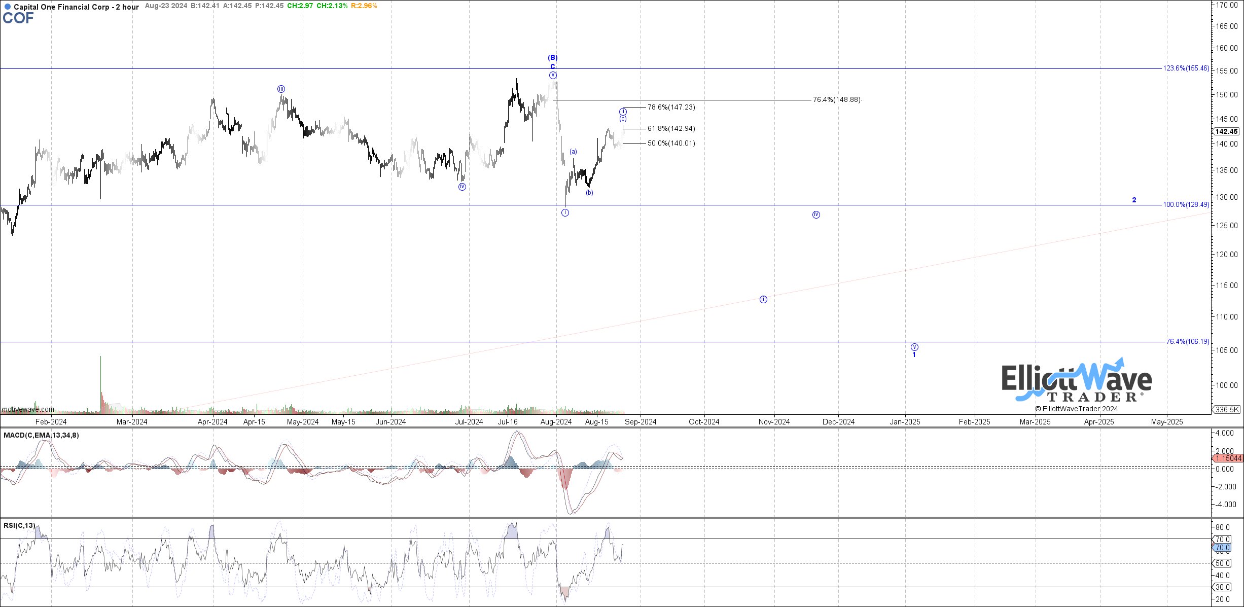Click the MACD(C,EMA,13,34,8) study label
The height and width of the screenshot is (607, 1244).
pyautogui.click(x=41, y=435)
